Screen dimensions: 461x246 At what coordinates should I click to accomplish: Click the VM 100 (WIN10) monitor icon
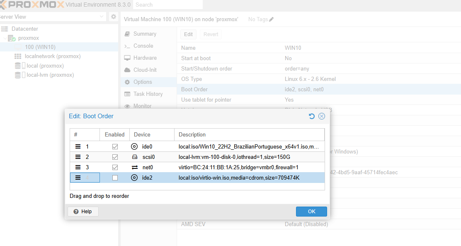coord(18,47)
